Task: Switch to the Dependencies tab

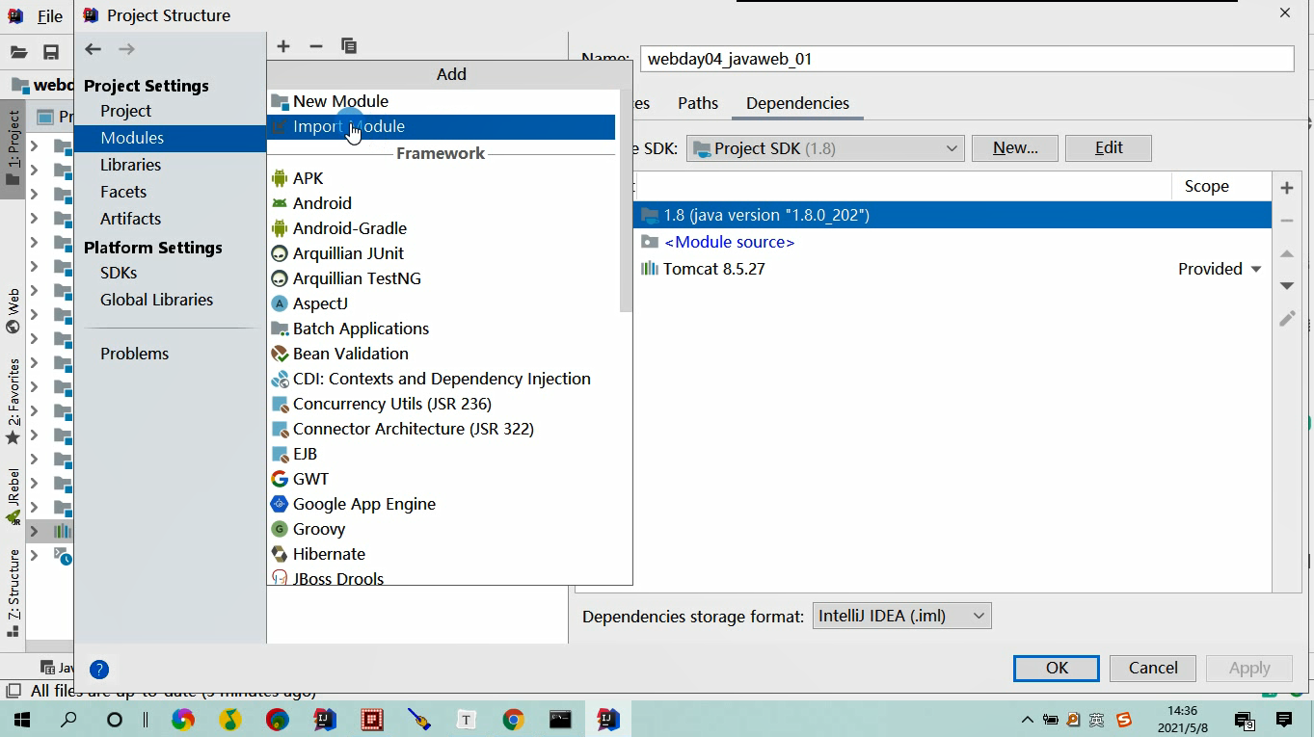Action: tap(797, 103)
